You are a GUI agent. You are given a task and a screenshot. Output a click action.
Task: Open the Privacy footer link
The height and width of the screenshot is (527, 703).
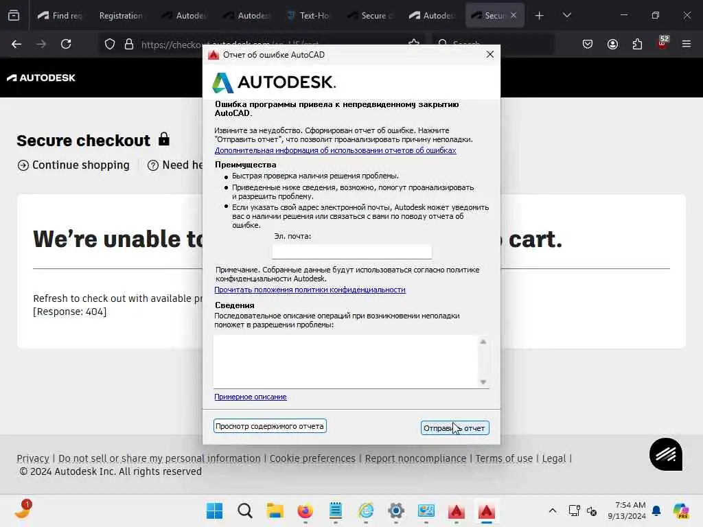(33, 458)
